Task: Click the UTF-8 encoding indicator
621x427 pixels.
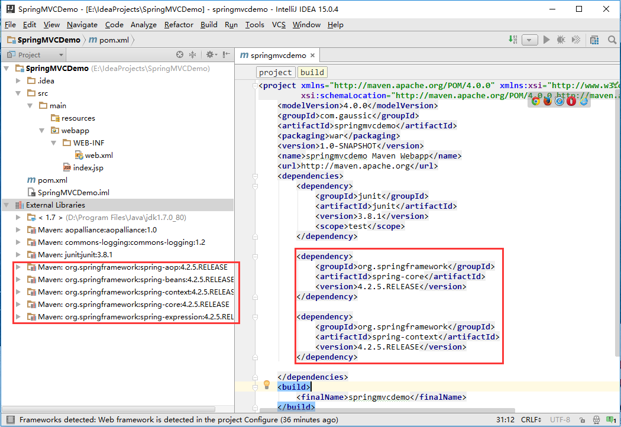Action: pyautogui.click(x=560, y=420)
